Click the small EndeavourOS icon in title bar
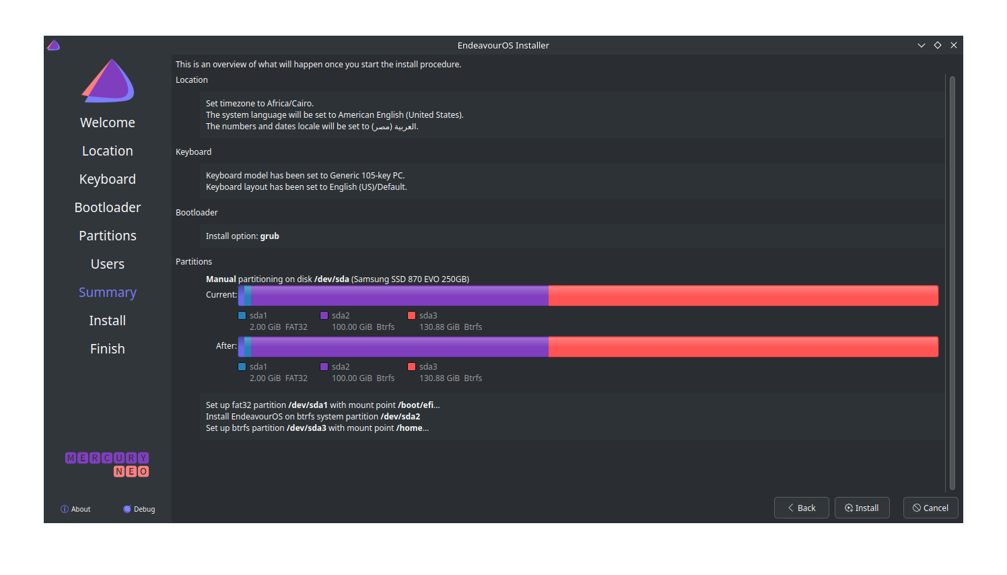Screen dimensions: 1007x575 54,45
